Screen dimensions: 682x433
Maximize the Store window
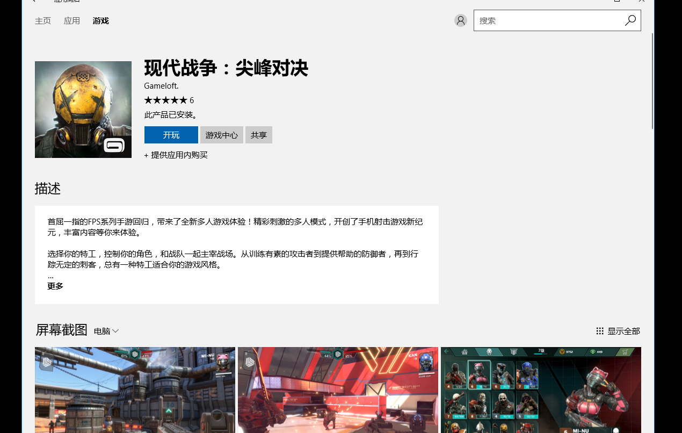pyautogui.click(x=617, y=1)
